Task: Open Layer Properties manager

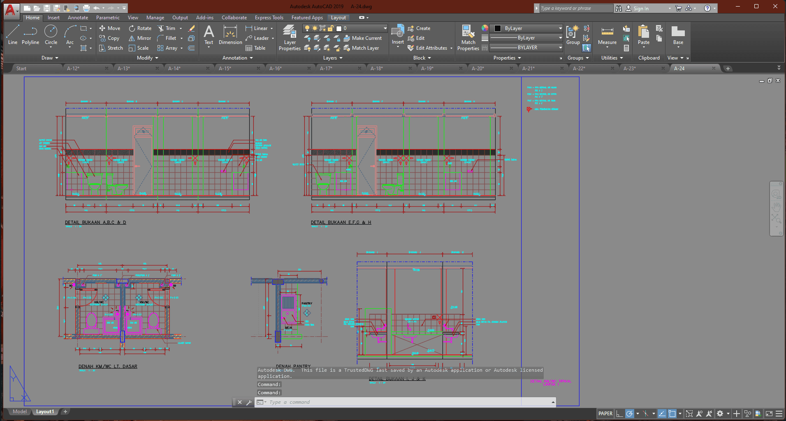Action: point(290,38)
